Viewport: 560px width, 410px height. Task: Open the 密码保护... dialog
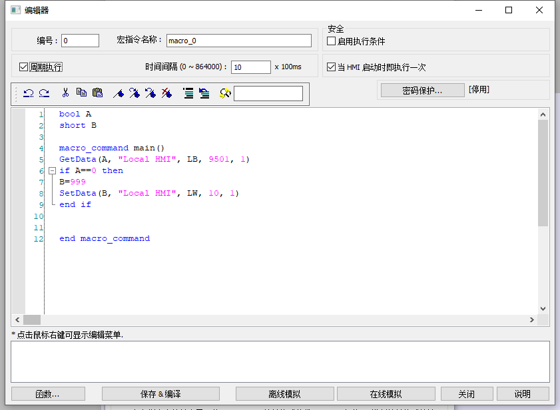click(x=422, y=90)
